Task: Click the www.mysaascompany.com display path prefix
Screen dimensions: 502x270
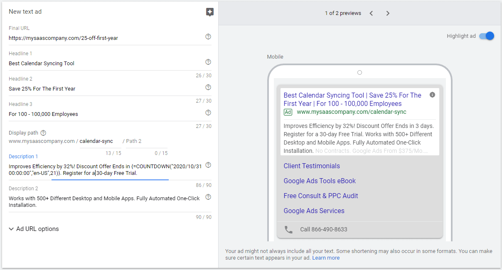Action: click(x=42, y=141)
